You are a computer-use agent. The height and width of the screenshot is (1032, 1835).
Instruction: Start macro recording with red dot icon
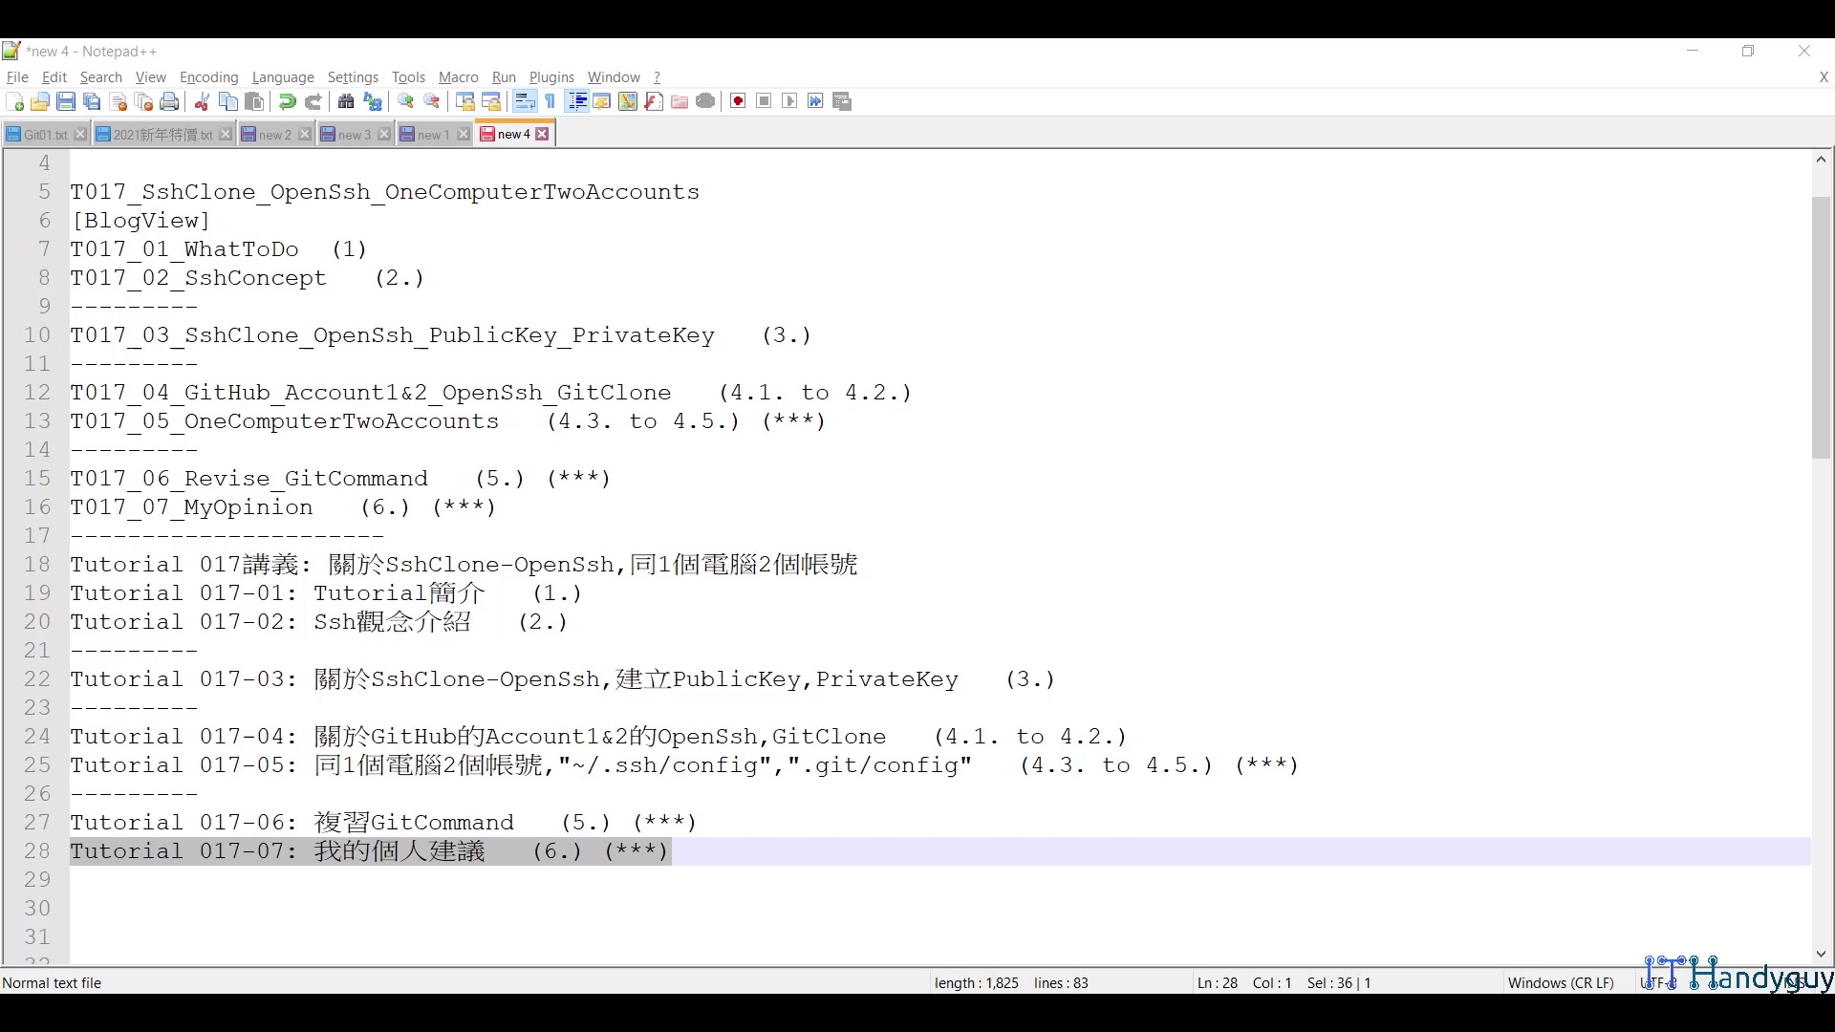click(738, 101)
